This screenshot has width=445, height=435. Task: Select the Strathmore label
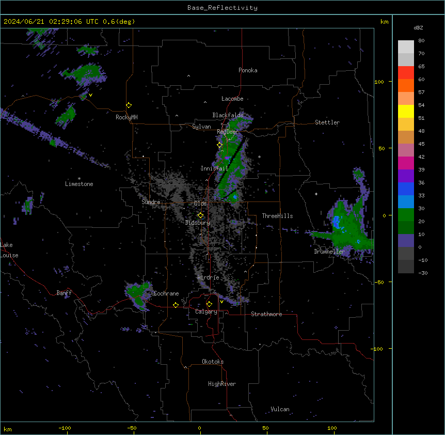pos(266,314)
